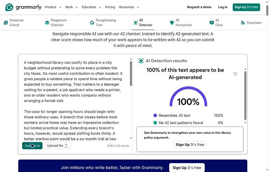The image size is (269, 172).
Task: Go to the Pricing page
Action: 110,7
